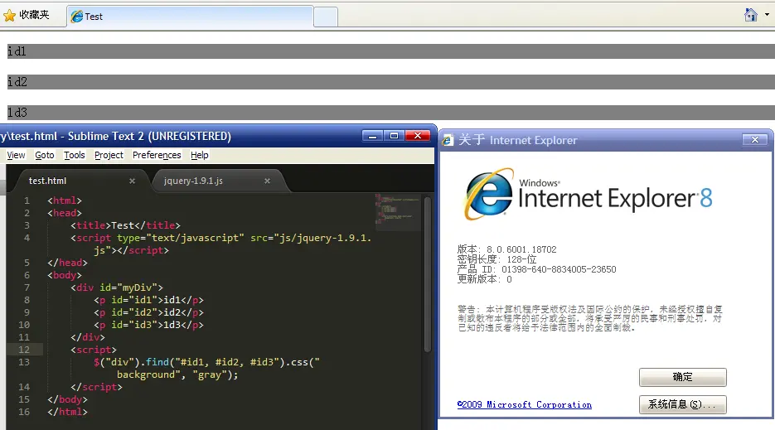Click the About dialog title bar IE icon
The width and height of the screenshot is (775, 430).
(x=448, y=140)
